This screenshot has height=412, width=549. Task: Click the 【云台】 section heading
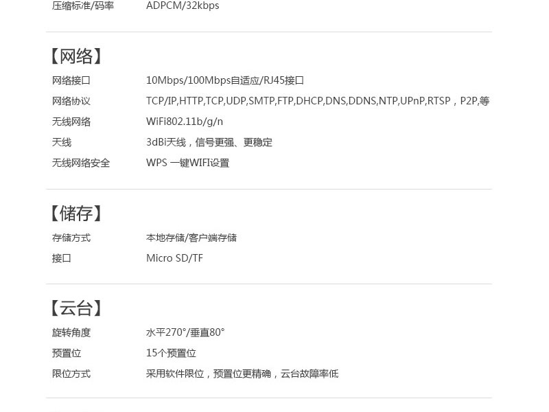[x=76, y=308]
